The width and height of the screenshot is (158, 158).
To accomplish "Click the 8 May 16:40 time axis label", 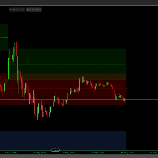I will [11, 152].
